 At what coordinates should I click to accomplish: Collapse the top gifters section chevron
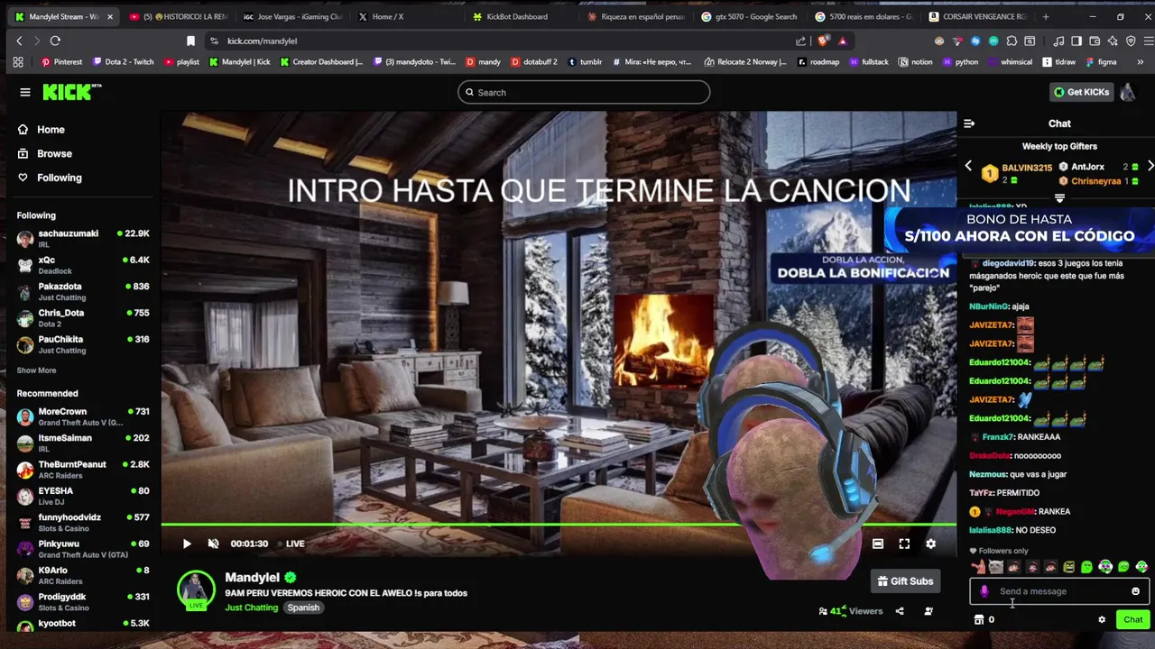click(1059, 198)
